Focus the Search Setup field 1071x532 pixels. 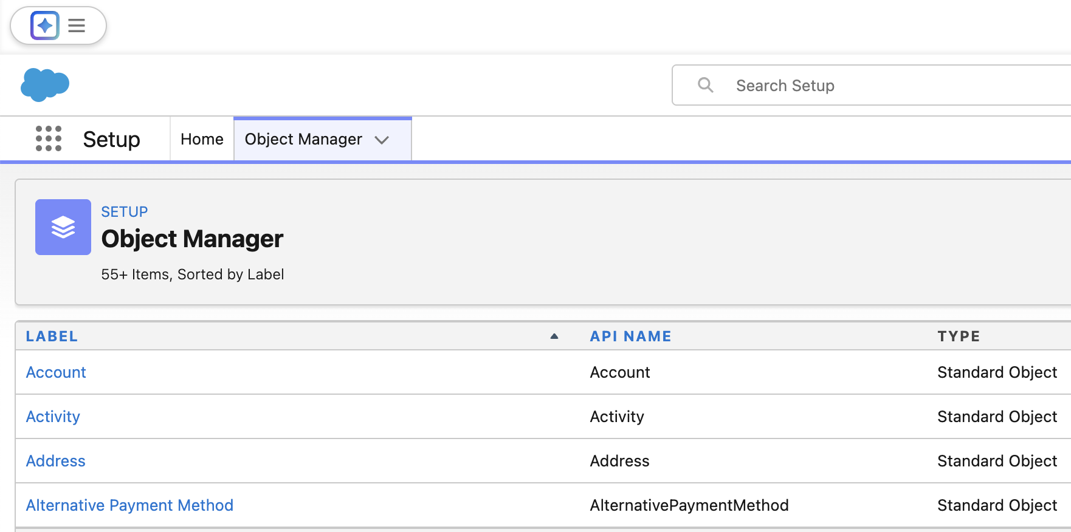click(x=881, y=86)
